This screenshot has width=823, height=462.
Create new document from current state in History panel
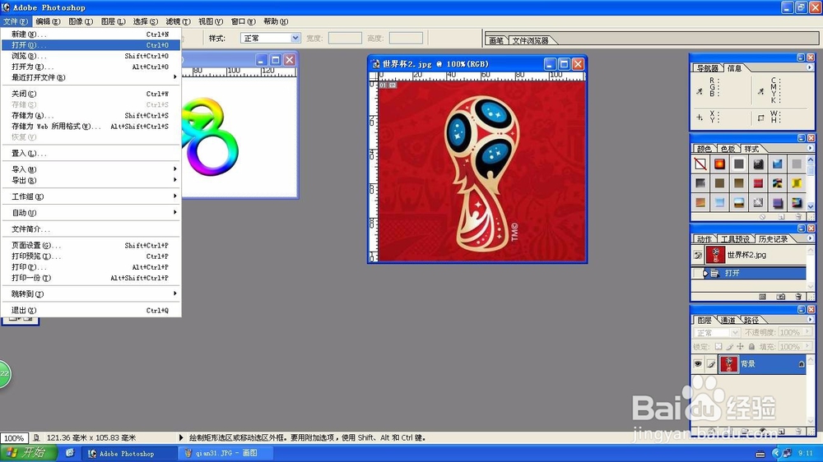click(763, 297)
